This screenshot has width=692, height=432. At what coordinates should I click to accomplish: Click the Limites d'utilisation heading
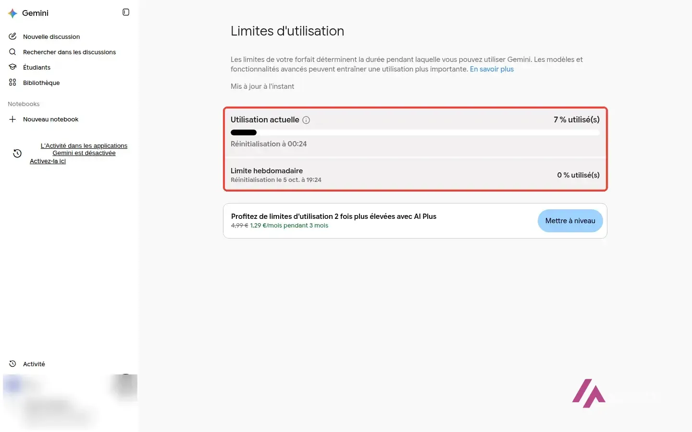click(287, 31)
